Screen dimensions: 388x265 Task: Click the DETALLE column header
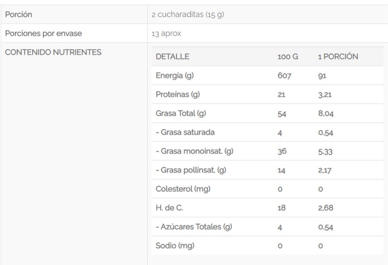[173, 57]
